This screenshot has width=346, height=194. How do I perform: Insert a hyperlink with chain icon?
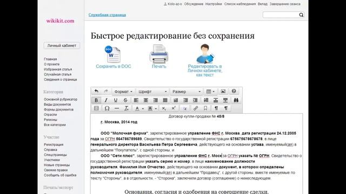(196, 108)
